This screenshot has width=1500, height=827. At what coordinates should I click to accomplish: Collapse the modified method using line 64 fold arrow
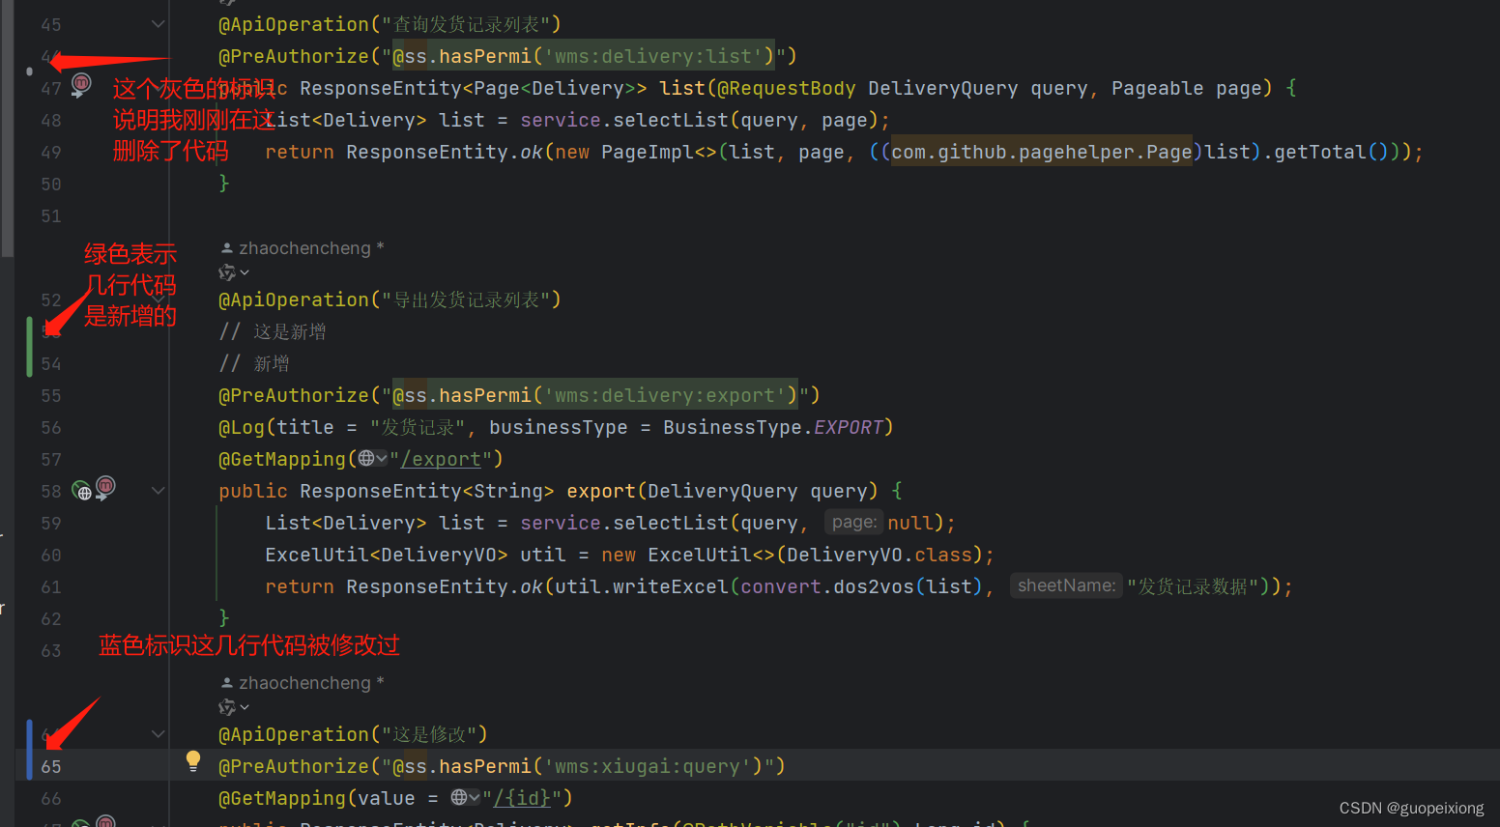(158, 733)
